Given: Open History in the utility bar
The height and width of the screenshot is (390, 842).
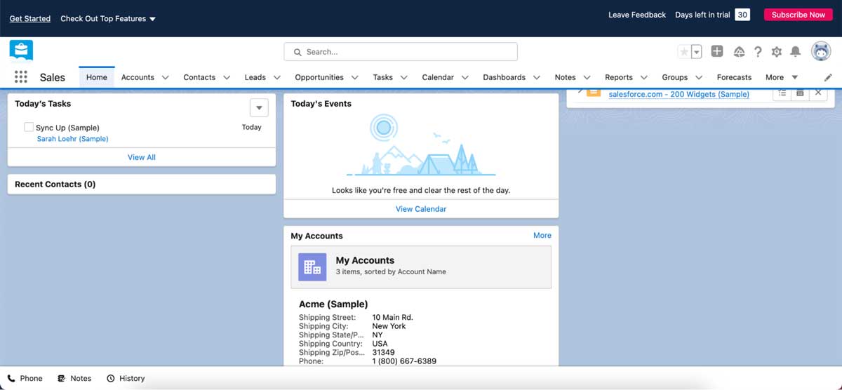Looking at the screenshot, I should pyautogui.click(x=126, y=378).
